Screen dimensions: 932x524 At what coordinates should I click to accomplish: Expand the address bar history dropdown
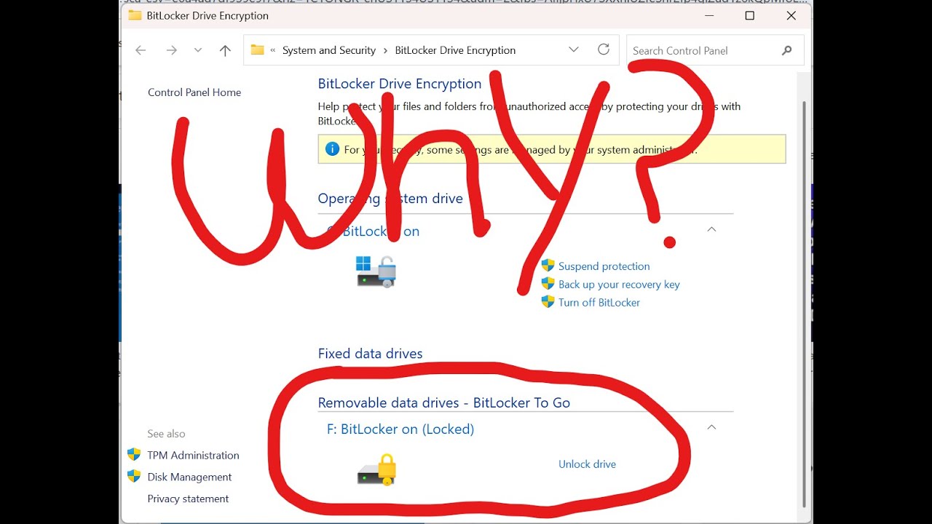[x=574, y=49]
